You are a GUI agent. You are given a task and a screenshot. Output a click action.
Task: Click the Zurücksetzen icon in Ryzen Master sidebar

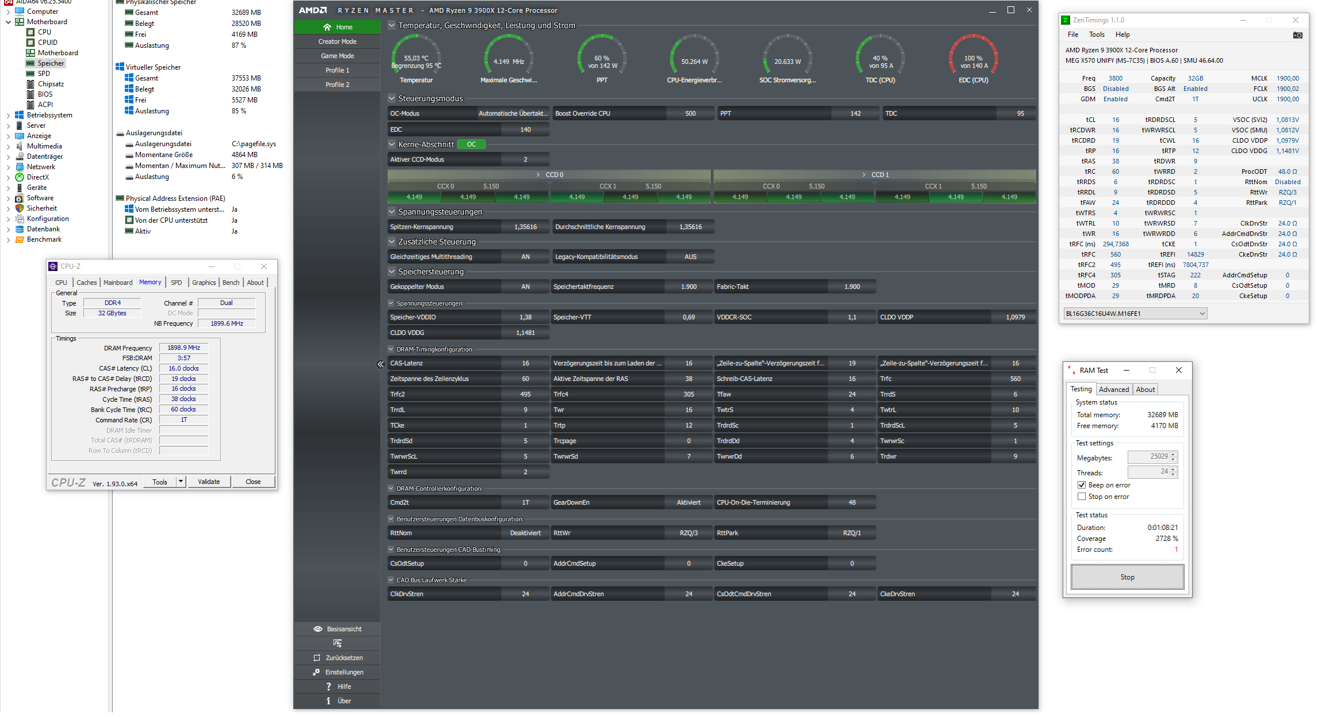(317, 658)
